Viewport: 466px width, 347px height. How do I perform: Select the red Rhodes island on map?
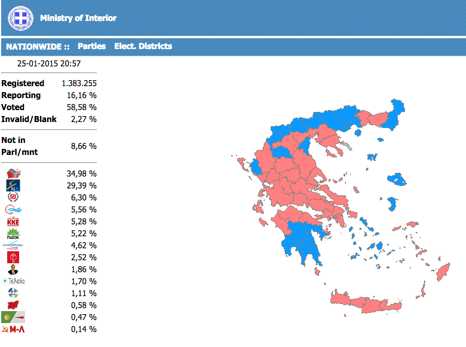[x=443, y=272]
